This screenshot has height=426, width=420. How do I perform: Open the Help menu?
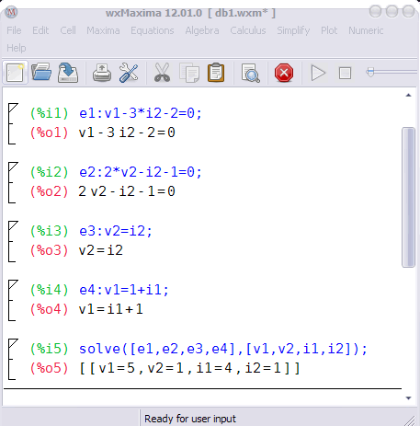pyautogui.click(x=17, y=48)
